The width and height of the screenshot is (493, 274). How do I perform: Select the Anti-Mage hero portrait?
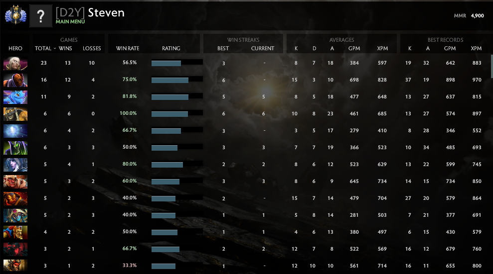[15, 80]
